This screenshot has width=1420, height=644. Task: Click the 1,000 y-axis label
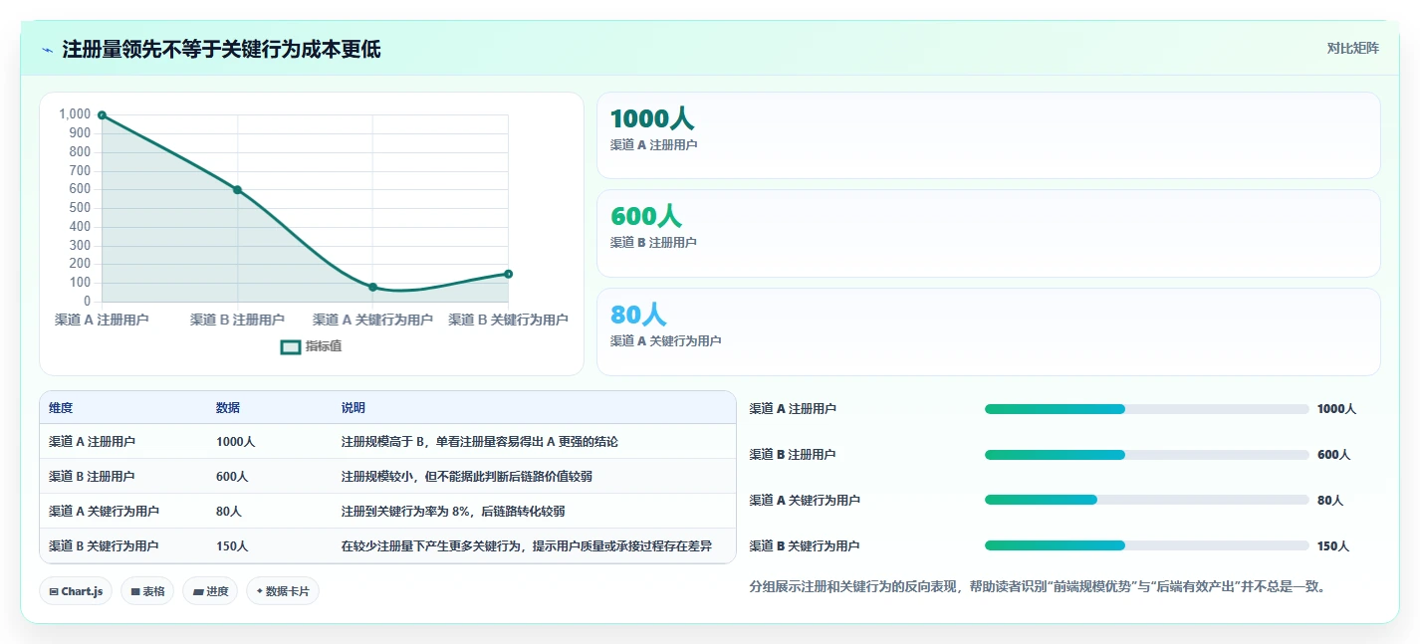[75, 114]
